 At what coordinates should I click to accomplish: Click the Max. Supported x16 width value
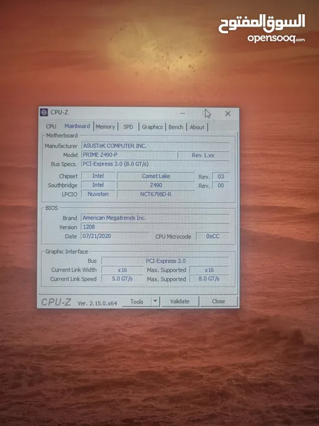coord(209,270)
